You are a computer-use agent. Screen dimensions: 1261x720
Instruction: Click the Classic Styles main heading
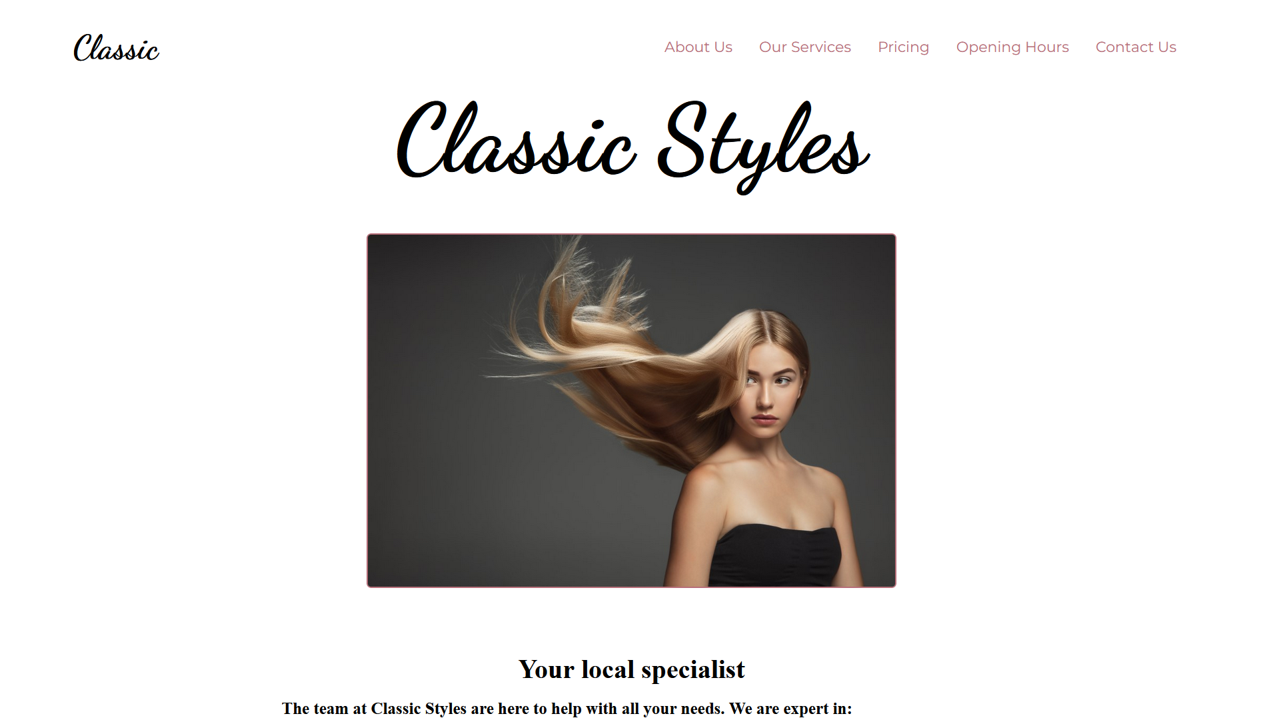(632, 147)
